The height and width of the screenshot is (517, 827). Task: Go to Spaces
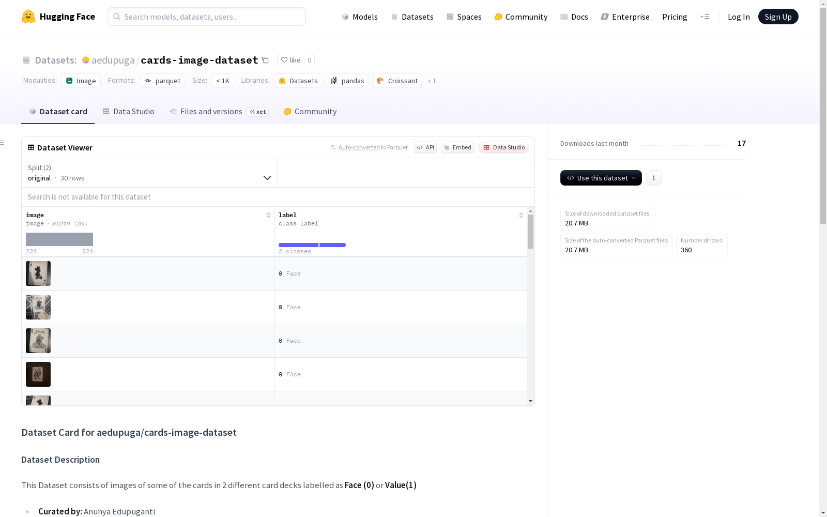pos(464,17)
